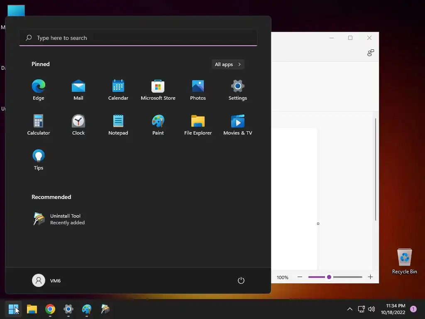Click the date 10/18/2022 on the taskbar

click(393, 312)
